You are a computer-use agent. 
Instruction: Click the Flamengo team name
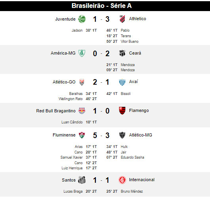[x=139, y=110]
